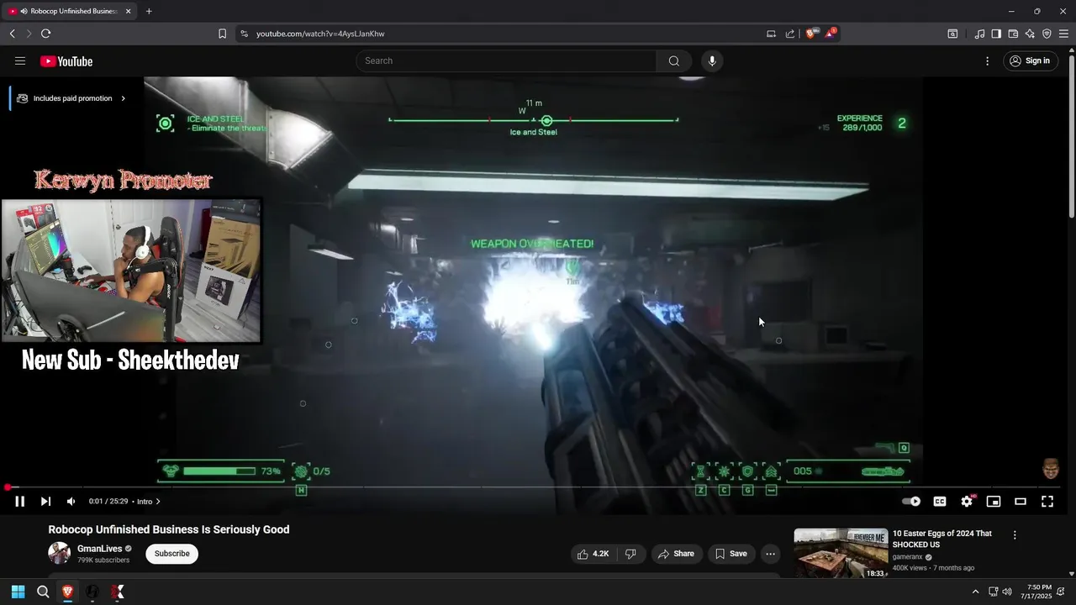This screenshot has width=1076, height=605.
Task: Open the 10 Easter Eggs video thumbnail
Action: 841,553
